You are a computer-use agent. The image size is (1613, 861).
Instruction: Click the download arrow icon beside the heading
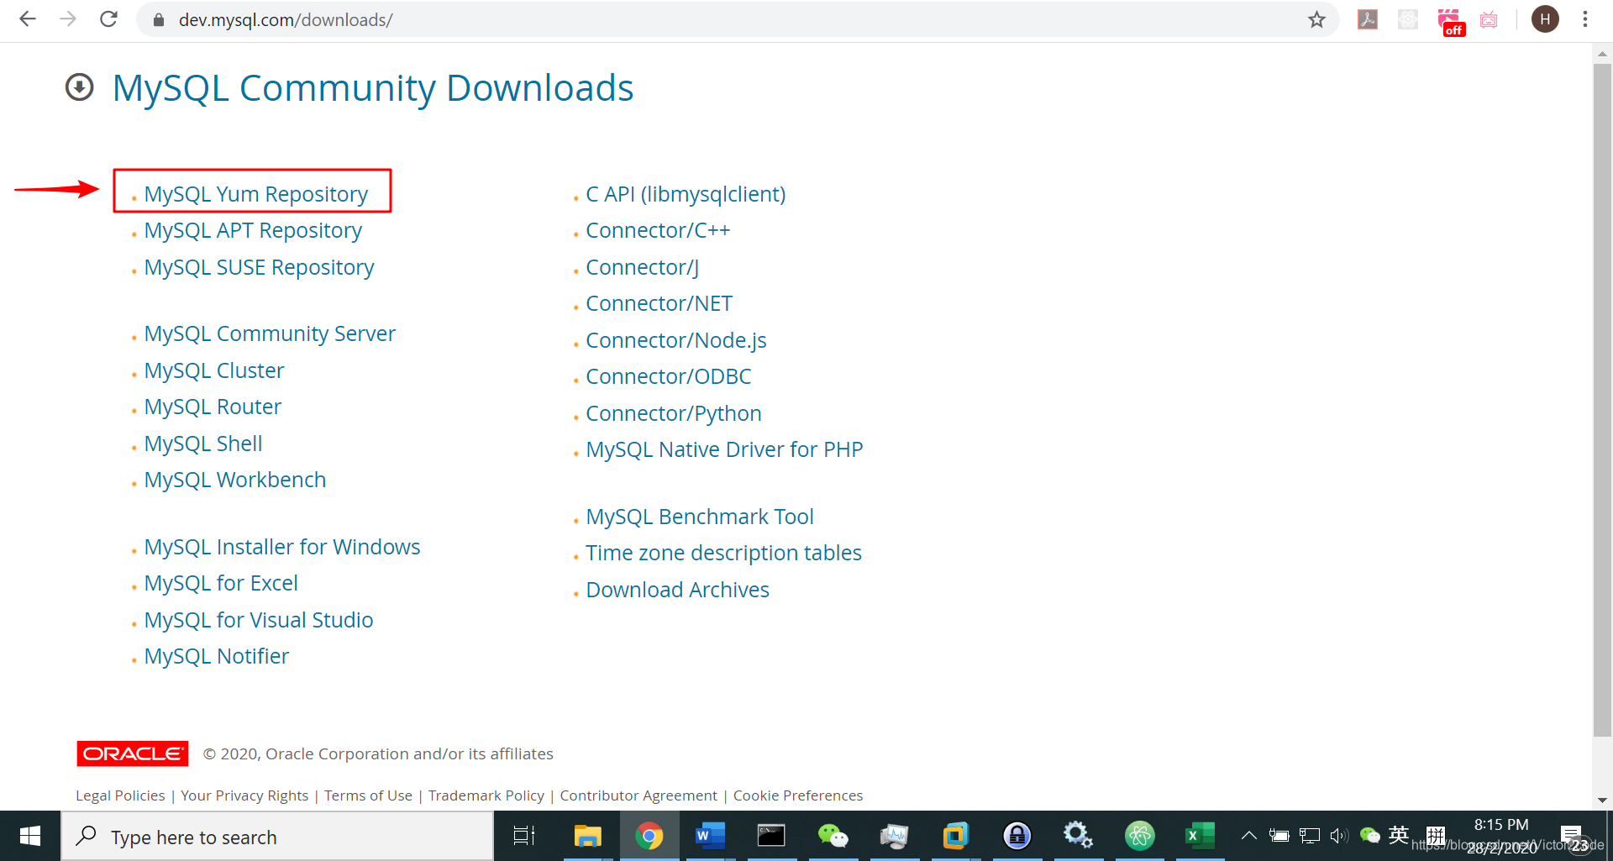(79, 87)
